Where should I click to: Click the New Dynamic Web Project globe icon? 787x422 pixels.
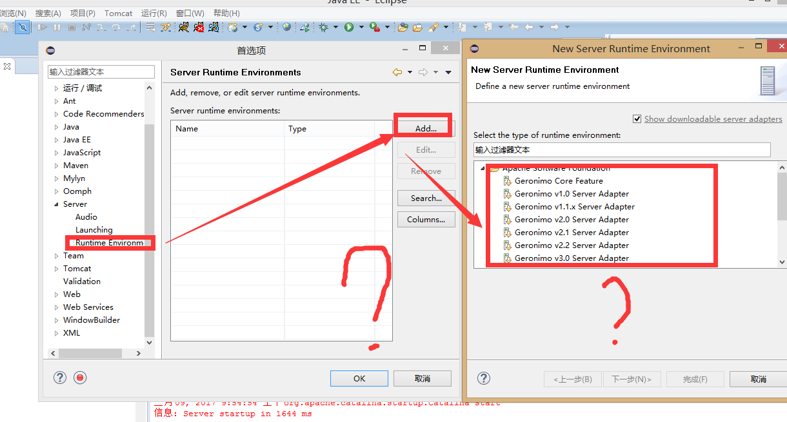(232, 27)
